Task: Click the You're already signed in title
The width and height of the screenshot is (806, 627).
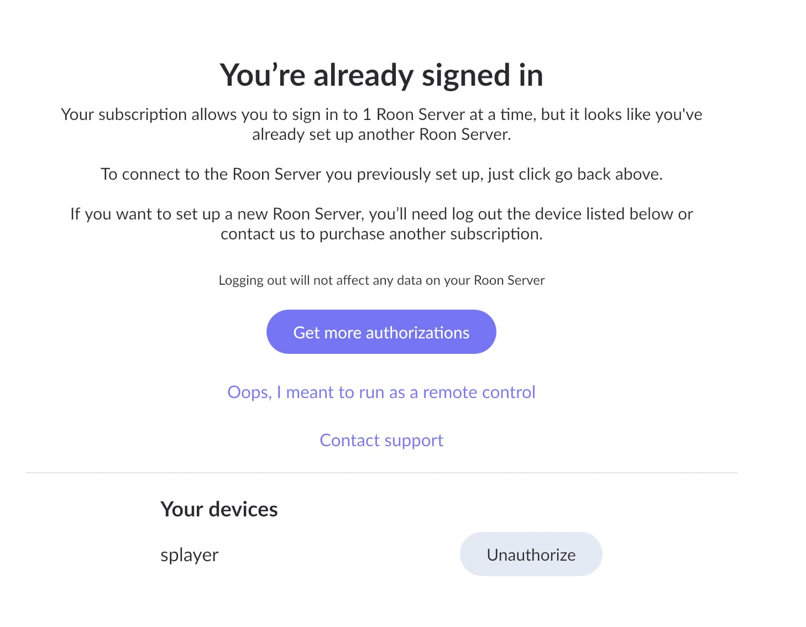Action: (381, 75)
